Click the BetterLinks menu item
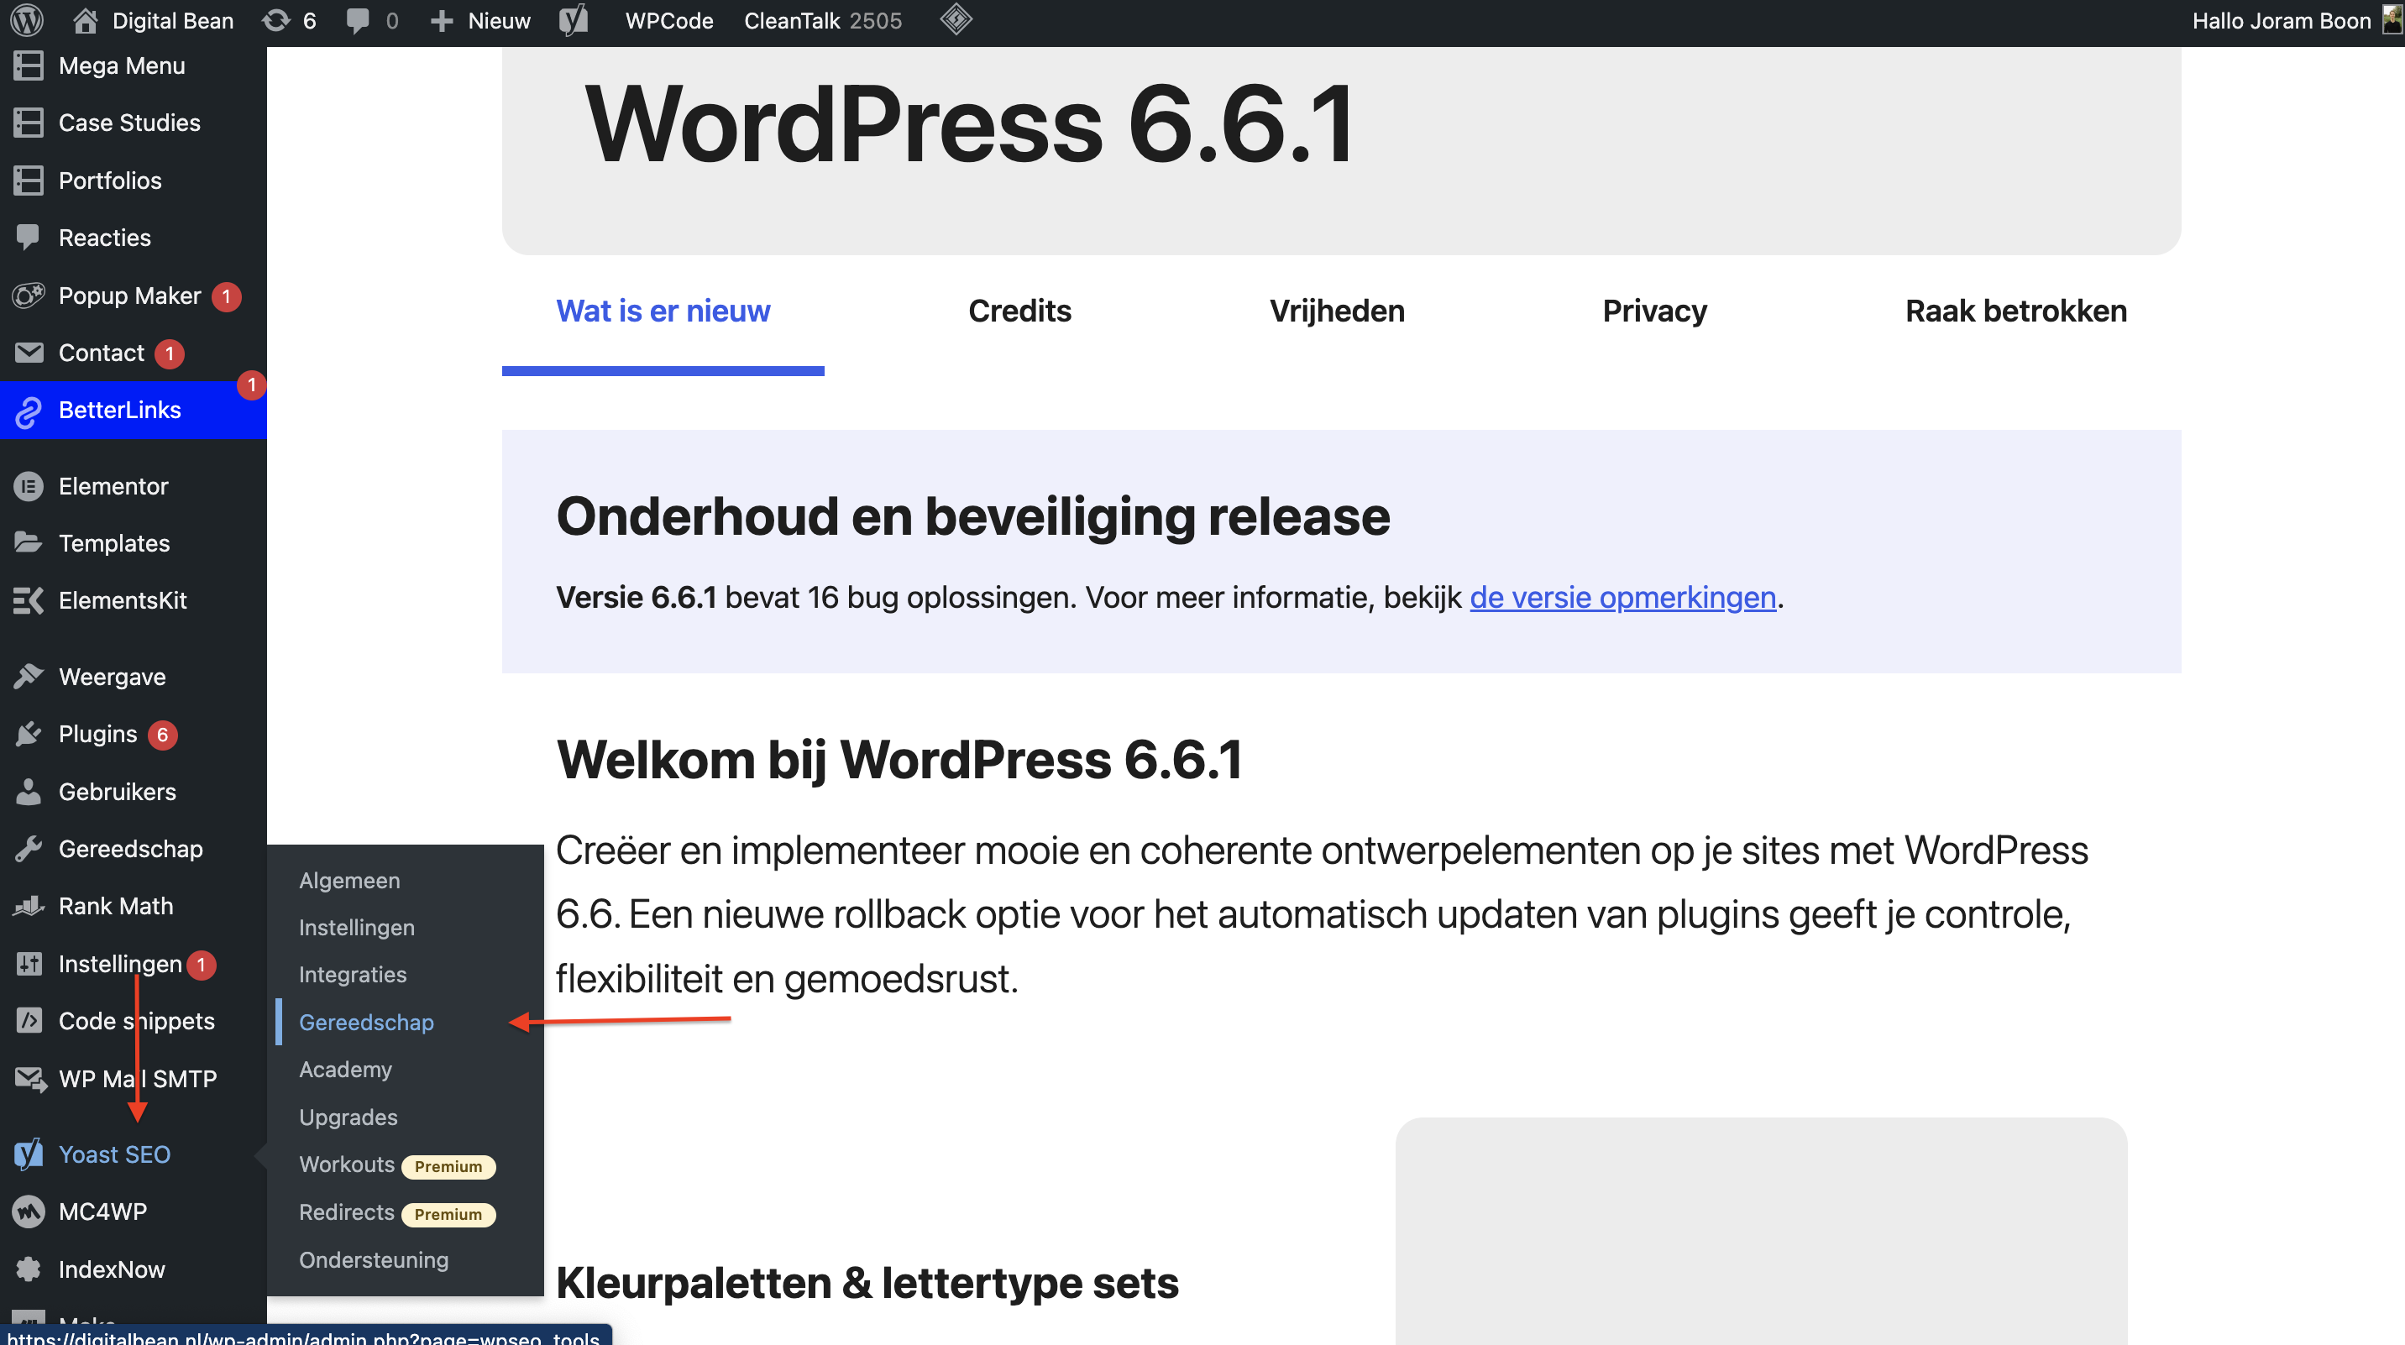Viewport: 2405px width, 1345px height. (119, 410)
